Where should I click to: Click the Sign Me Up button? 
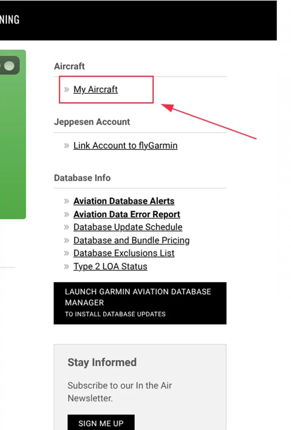point(101,422)
